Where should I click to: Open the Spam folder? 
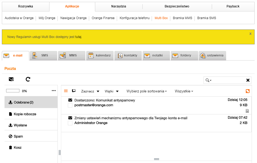pyautogui.click(x=18, y=136)
